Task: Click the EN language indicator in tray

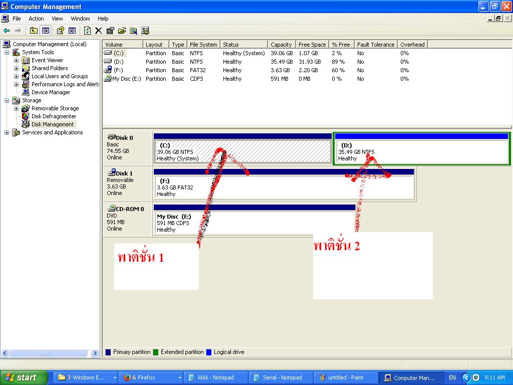Action: pyautogui.click(x=452, y=378)
